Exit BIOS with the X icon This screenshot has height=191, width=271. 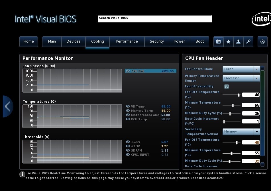pyautogui.click(x=262, y=42)
